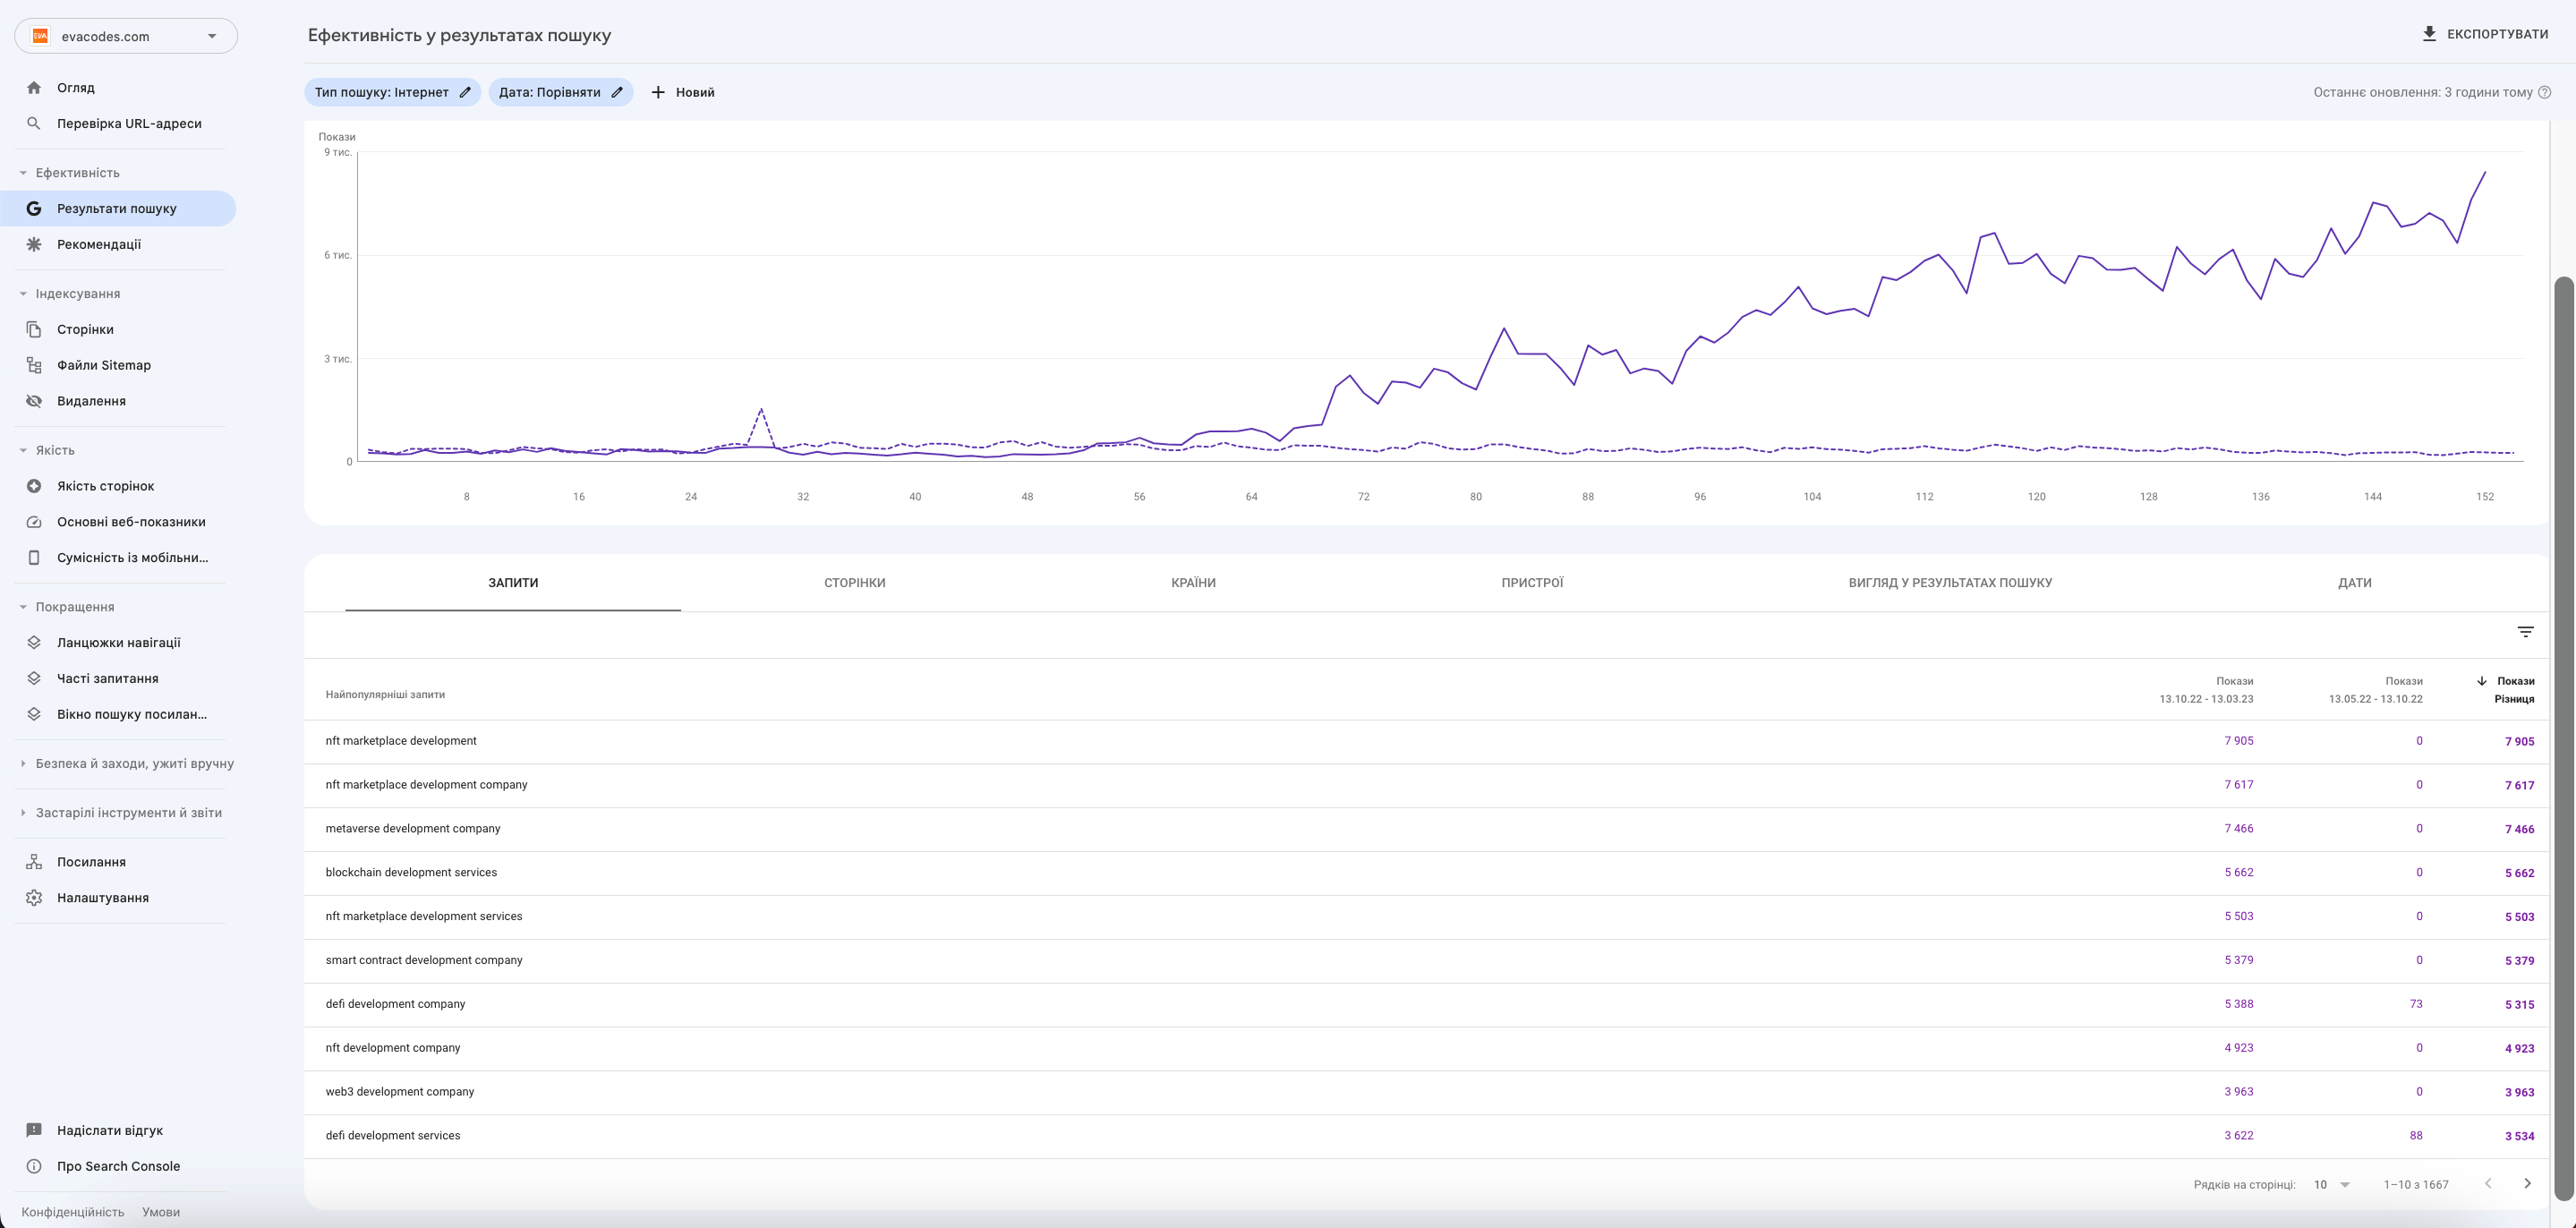Switch to the ПРИСТРОЇ tab

[x=1532, y=583]
